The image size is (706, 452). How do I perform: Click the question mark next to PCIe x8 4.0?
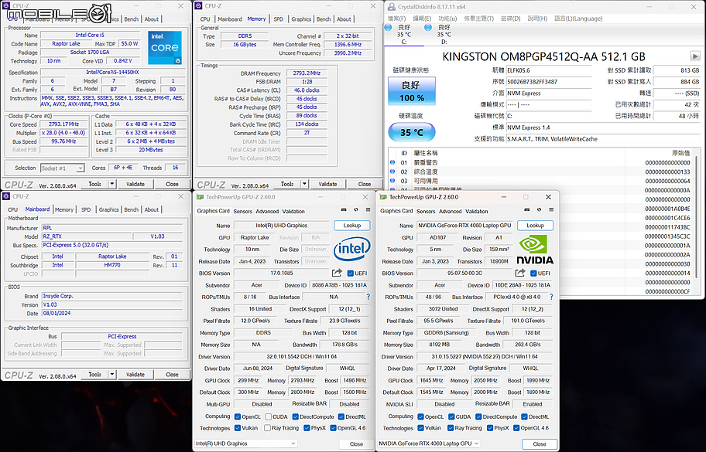551,297
